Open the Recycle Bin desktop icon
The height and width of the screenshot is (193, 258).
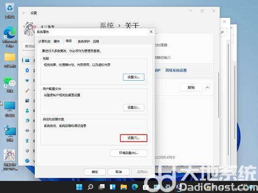10,11
